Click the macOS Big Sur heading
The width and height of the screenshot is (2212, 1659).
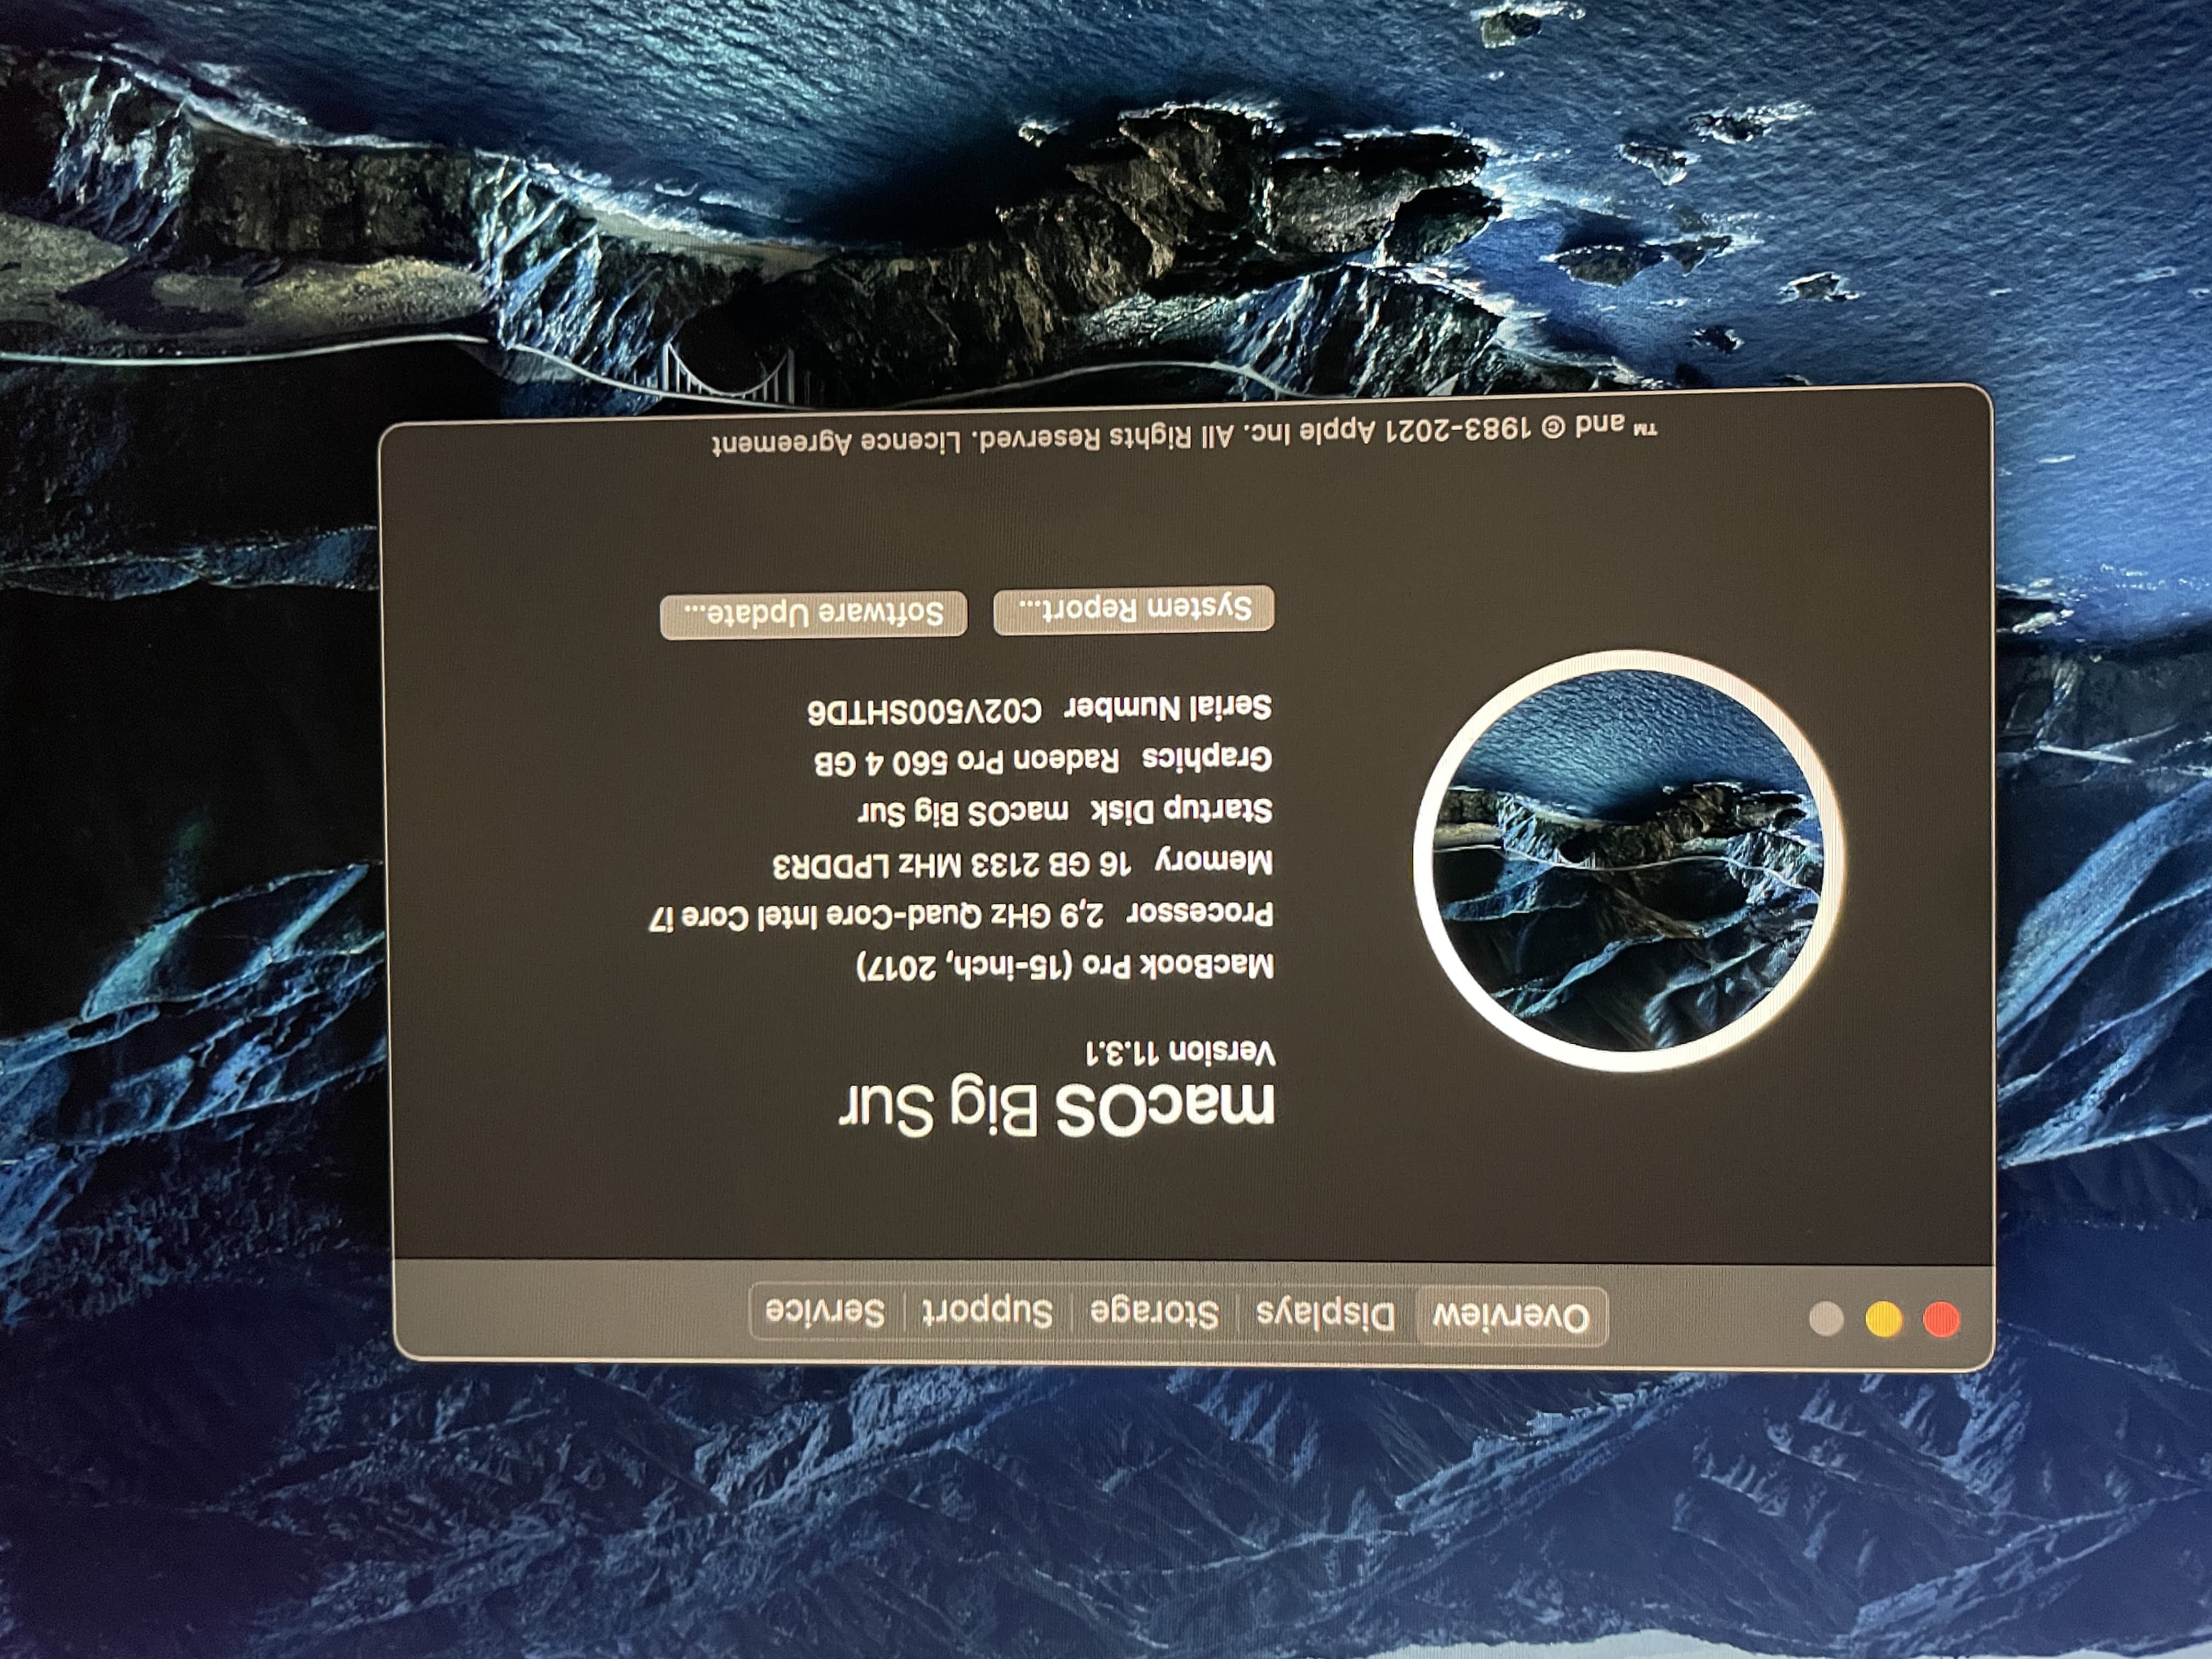1057,1106
